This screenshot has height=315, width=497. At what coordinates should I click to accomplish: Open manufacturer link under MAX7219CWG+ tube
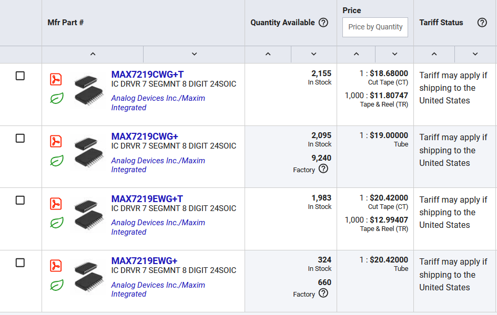[158, 165]
